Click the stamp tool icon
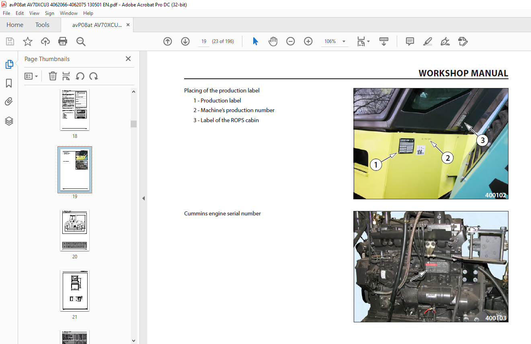The width and height of the screenshot is (531, 344). [463, 41]
